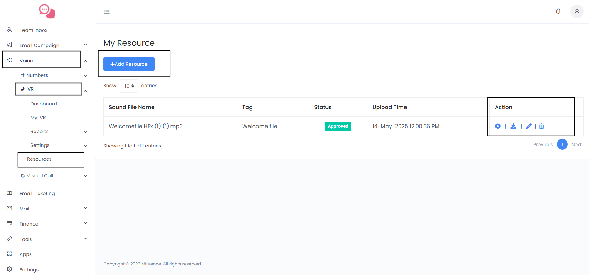Play the Welcomefile sound file

497,126
